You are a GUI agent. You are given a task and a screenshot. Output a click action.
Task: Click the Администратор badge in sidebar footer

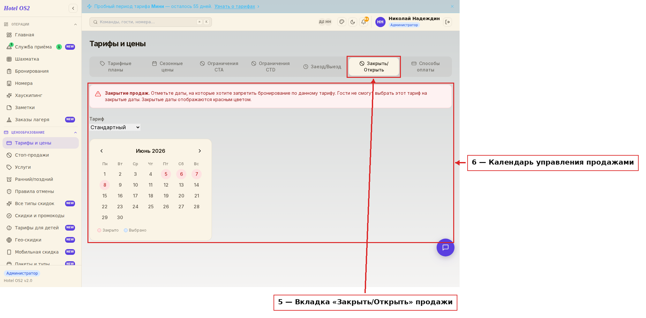point(22,273)
